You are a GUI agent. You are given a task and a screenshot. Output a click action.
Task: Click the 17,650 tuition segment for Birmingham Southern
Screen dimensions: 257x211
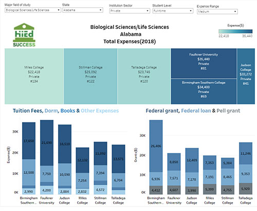click(29, 141)
